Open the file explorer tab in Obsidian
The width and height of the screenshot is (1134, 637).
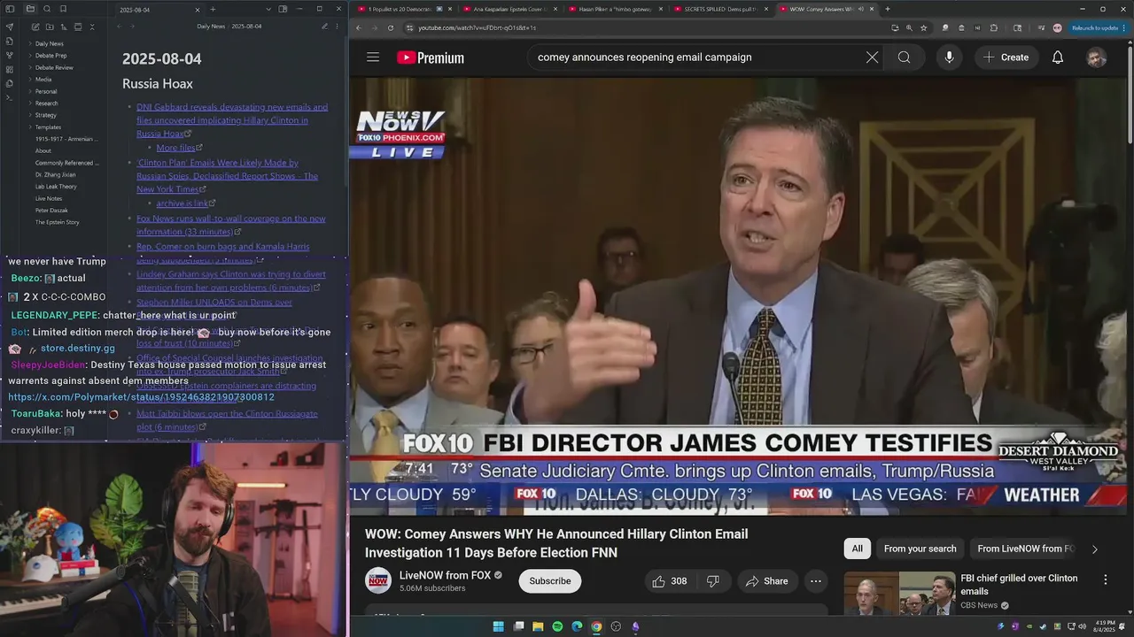point(30,9)
